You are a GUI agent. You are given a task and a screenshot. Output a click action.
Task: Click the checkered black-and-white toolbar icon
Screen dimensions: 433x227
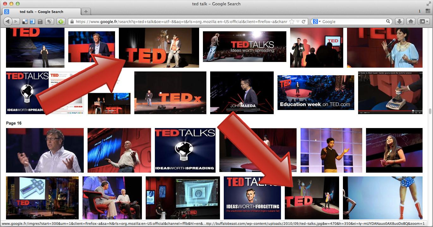(25, 21)
